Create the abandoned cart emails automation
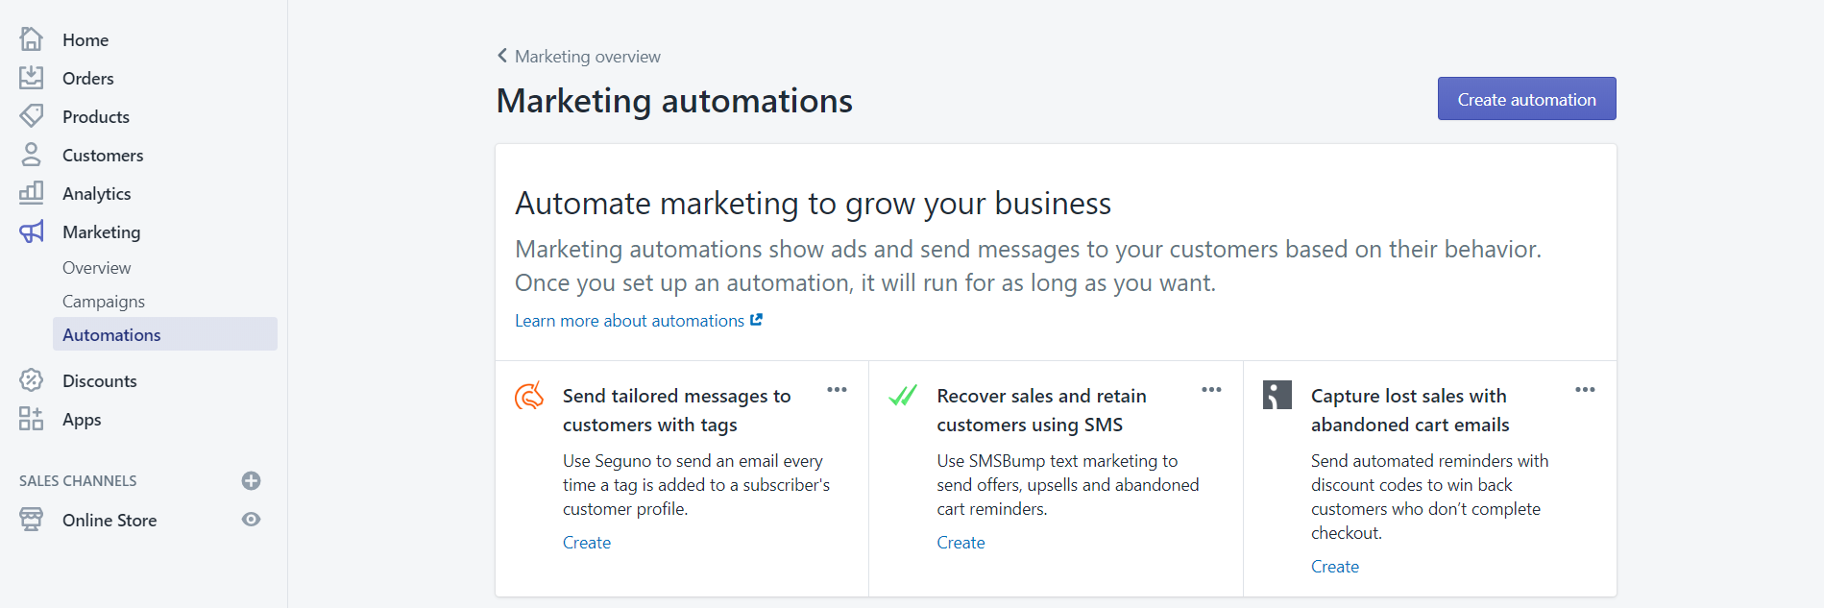The height and width of the screenshot is (608, 1824). [1335, 567]
